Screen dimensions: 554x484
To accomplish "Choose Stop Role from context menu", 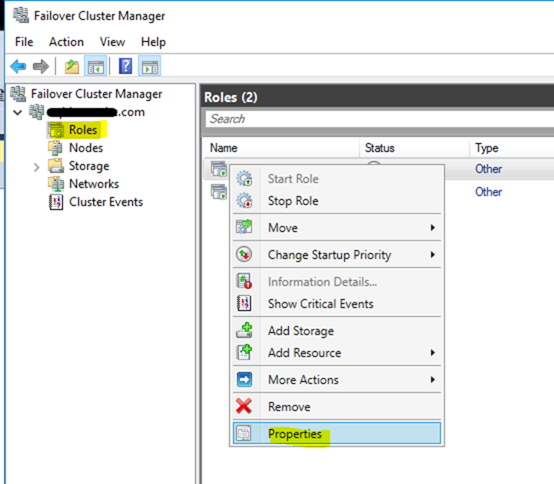I will coord(336,200).
